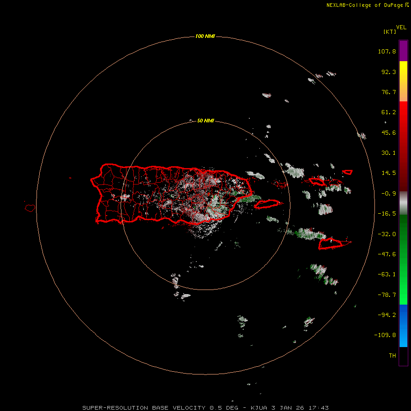Click the -109.8 velocity scale value
This screenshot has height=411, width=411.
pyautogui.click(x=385, y=335)
